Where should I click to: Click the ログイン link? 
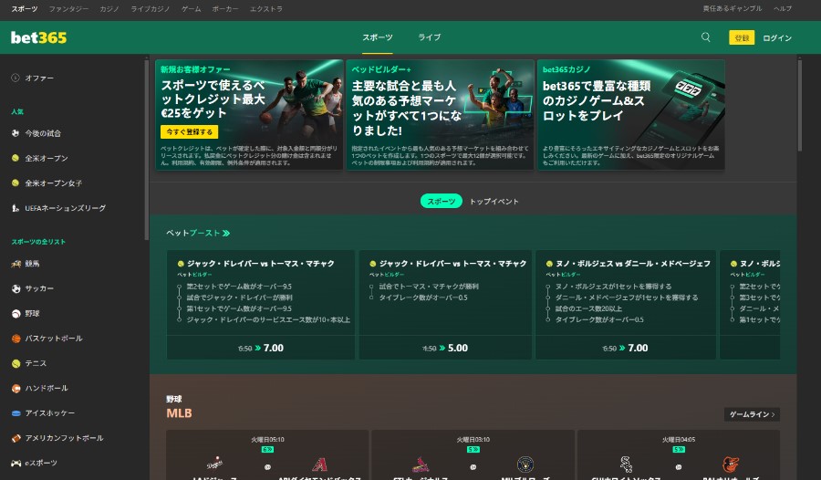pyautogui.click(x=777, y=37)
